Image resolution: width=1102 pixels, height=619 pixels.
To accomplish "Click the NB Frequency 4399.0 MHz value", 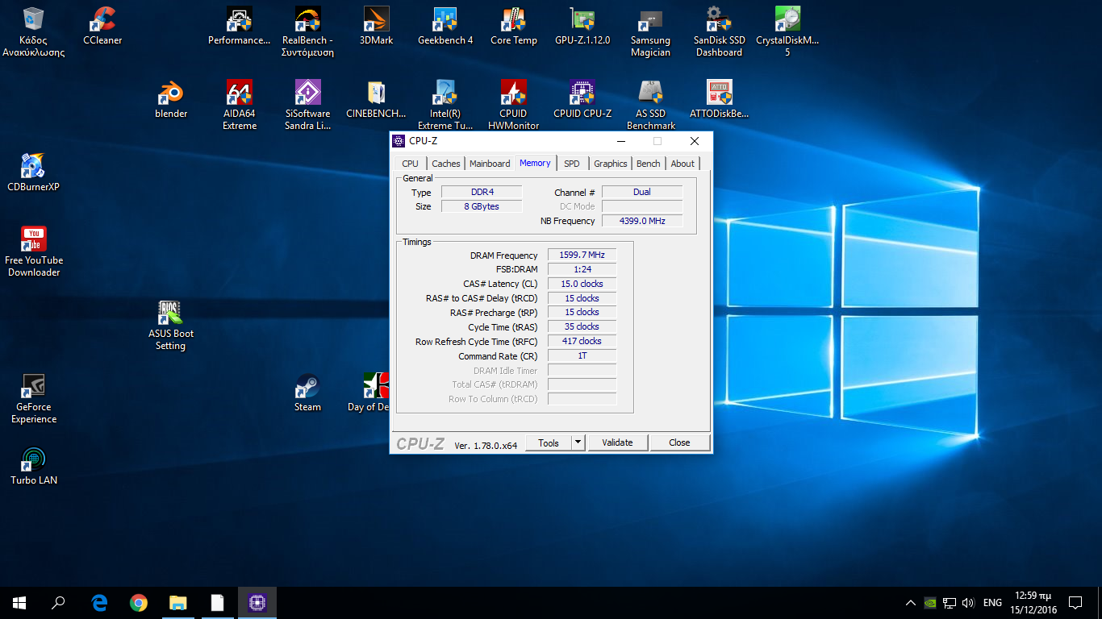I will coord(642,221).
